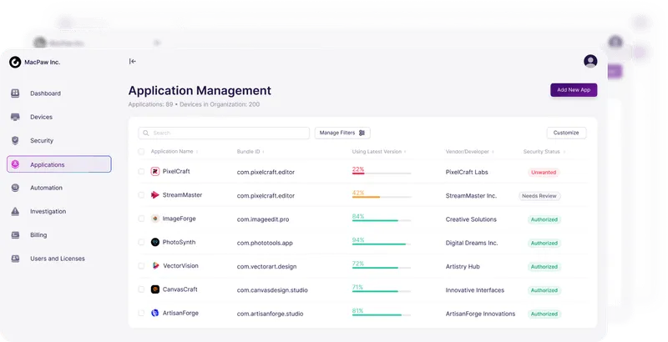Check the ImageForge row checkbox

[x=141, y=219]
